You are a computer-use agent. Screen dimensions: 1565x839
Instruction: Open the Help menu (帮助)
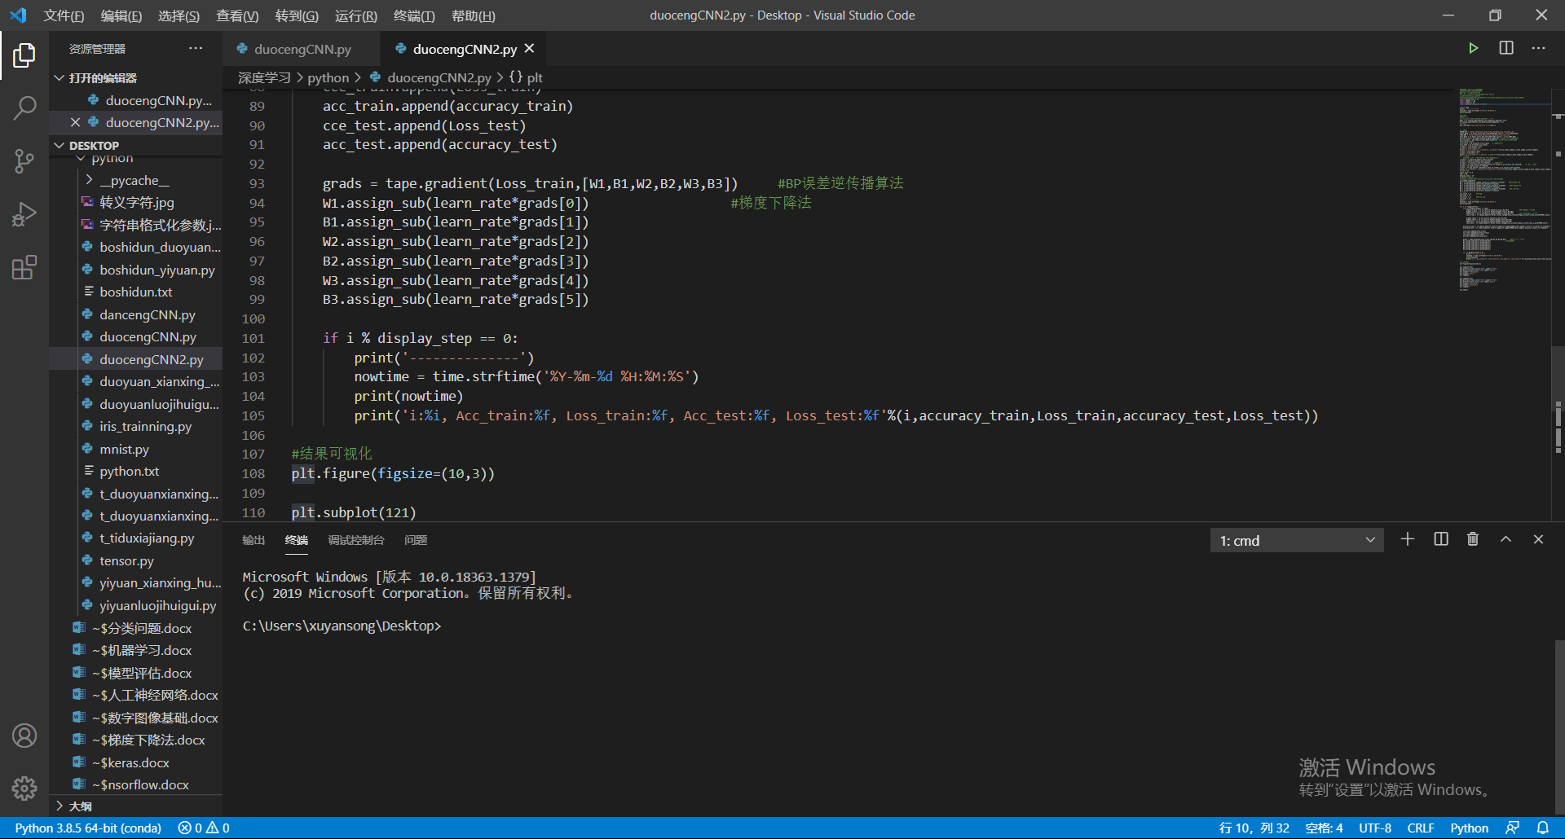pyautogui.click(x=473, y=15)
